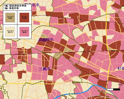Pick the cream ランク 4 legend swatch
Screen dimensions: 124x99
pyautogui.click(x=10, y=32)
